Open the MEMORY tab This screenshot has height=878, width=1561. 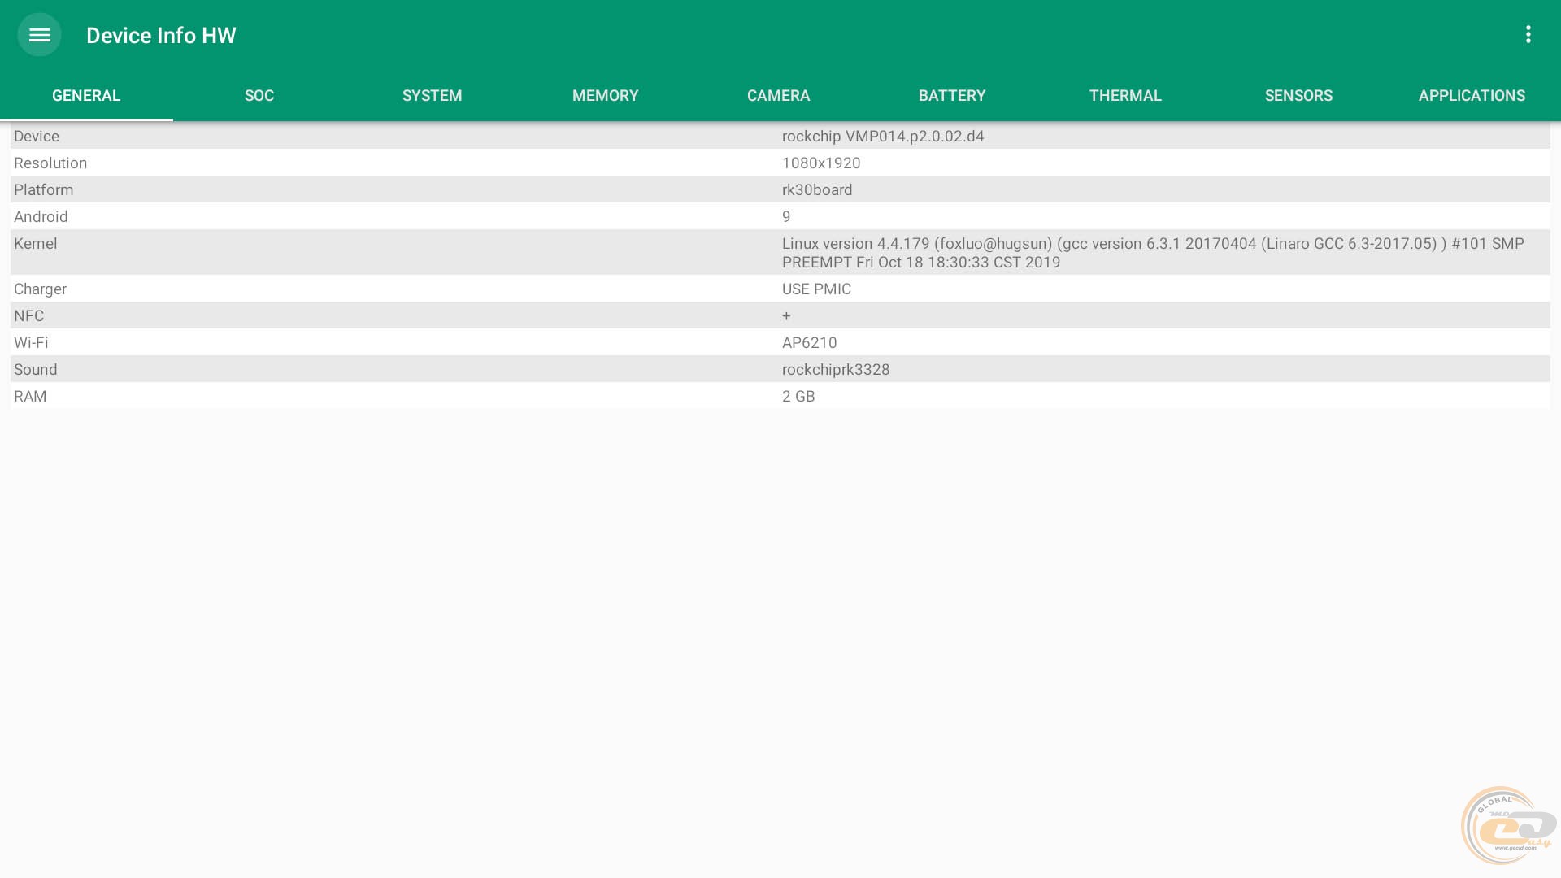tap(605, 96)
